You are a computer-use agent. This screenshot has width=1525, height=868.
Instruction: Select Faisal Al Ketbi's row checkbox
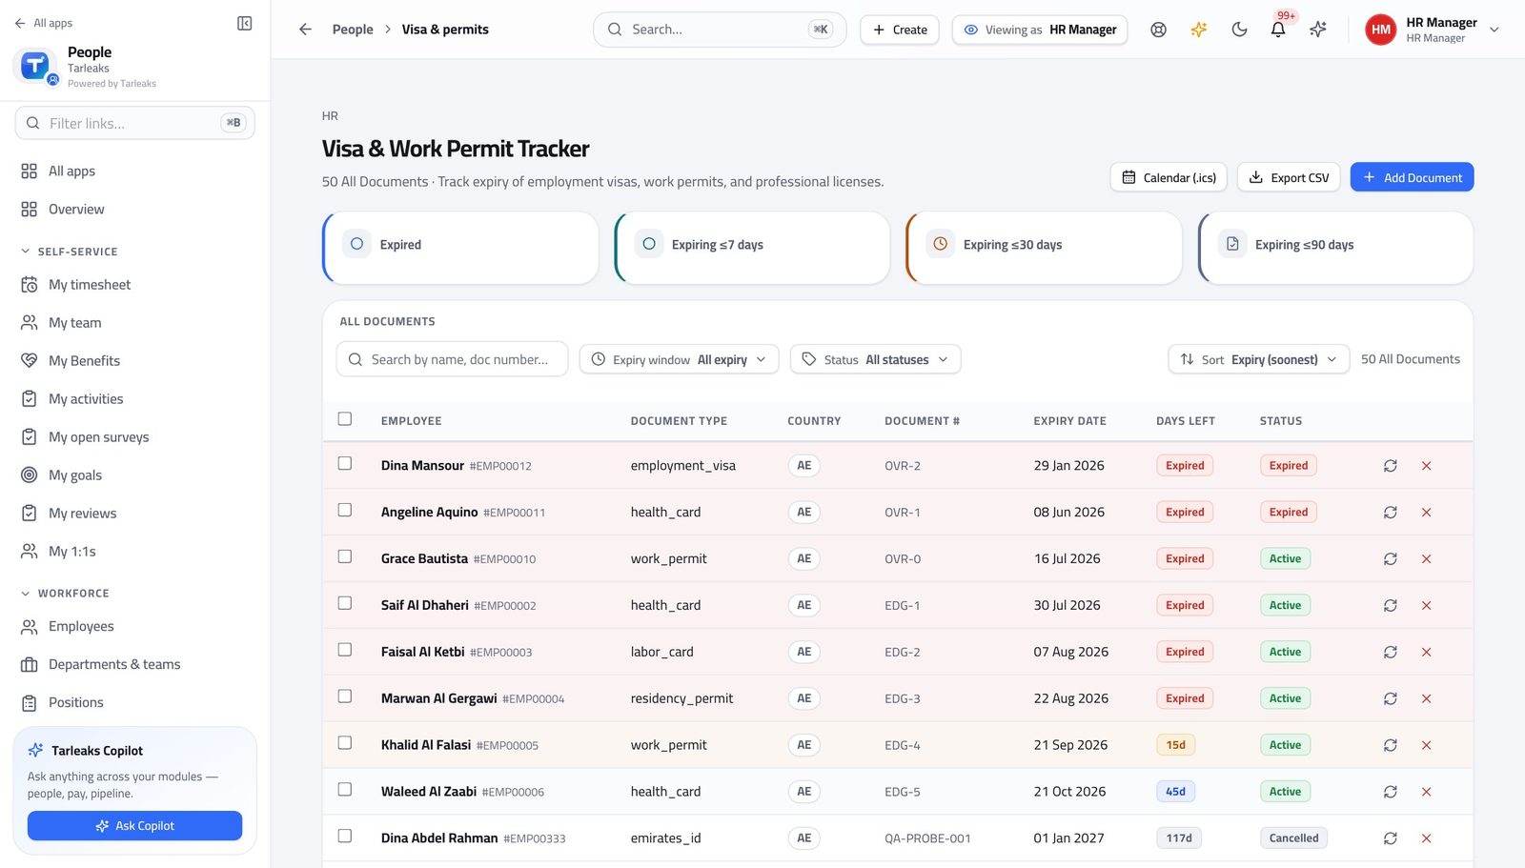pos(345,651)
